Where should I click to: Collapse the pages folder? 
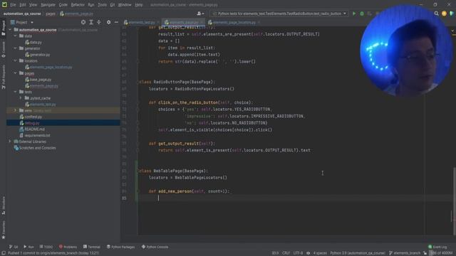point(16,73)
